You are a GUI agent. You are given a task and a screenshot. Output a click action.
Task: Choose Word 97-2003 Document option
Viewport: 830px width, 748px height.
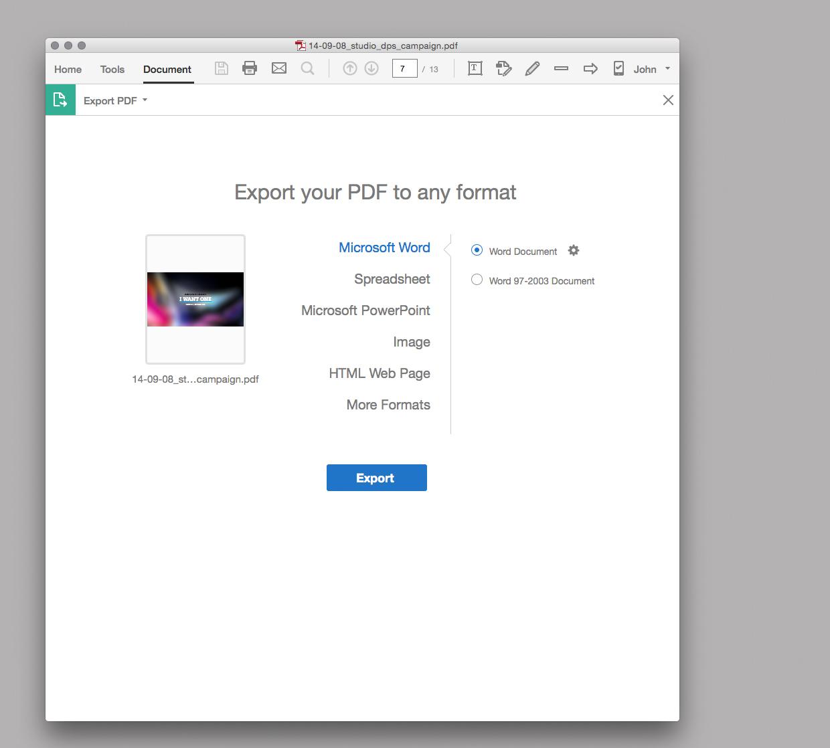[477, 280]
